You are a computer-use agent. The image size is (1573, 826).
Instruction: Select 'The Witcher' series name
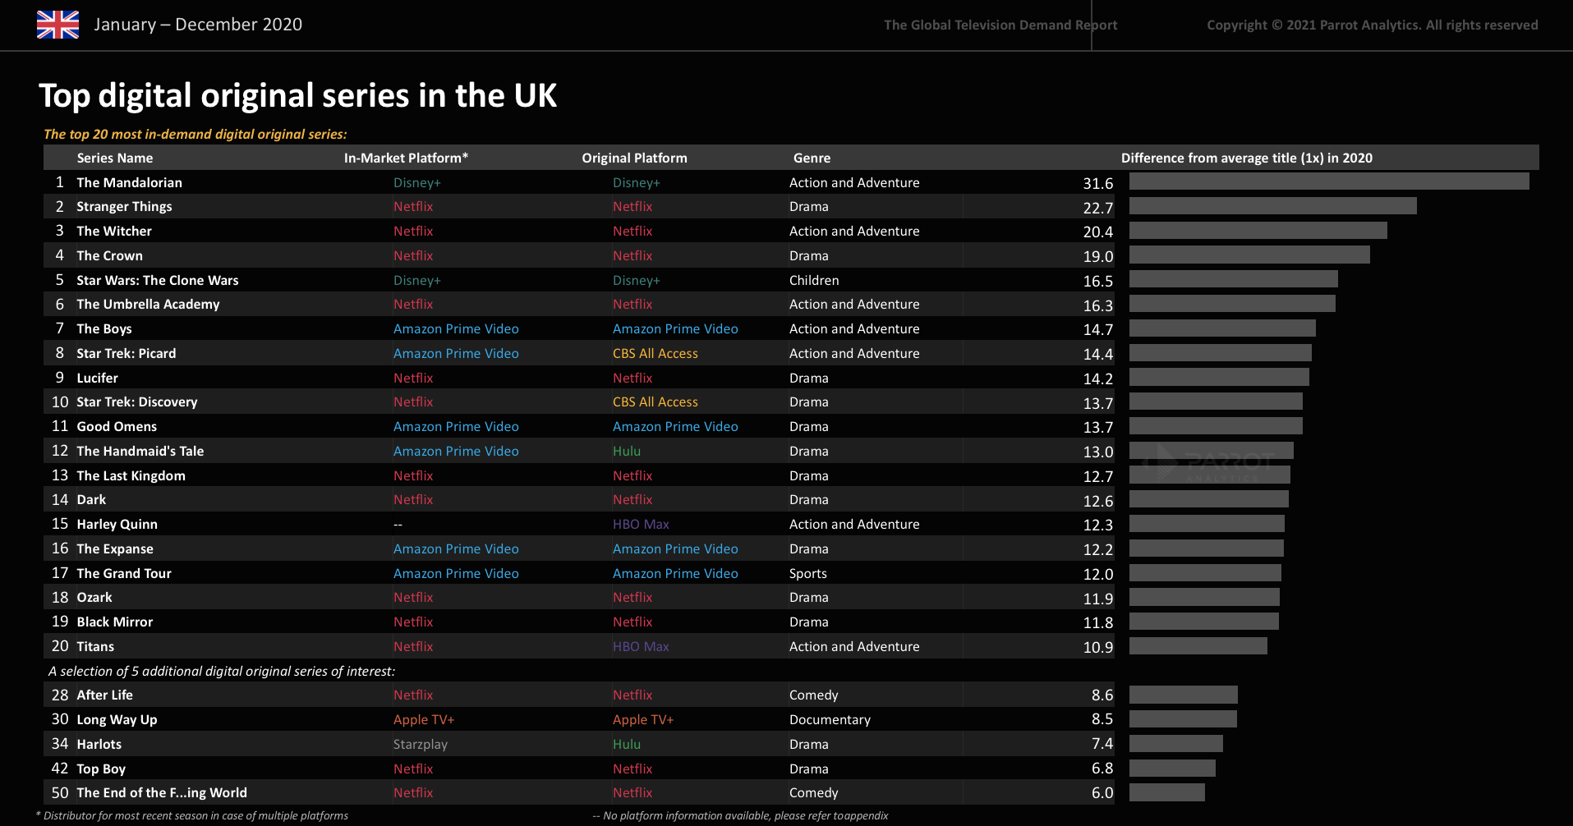point(114,232)
